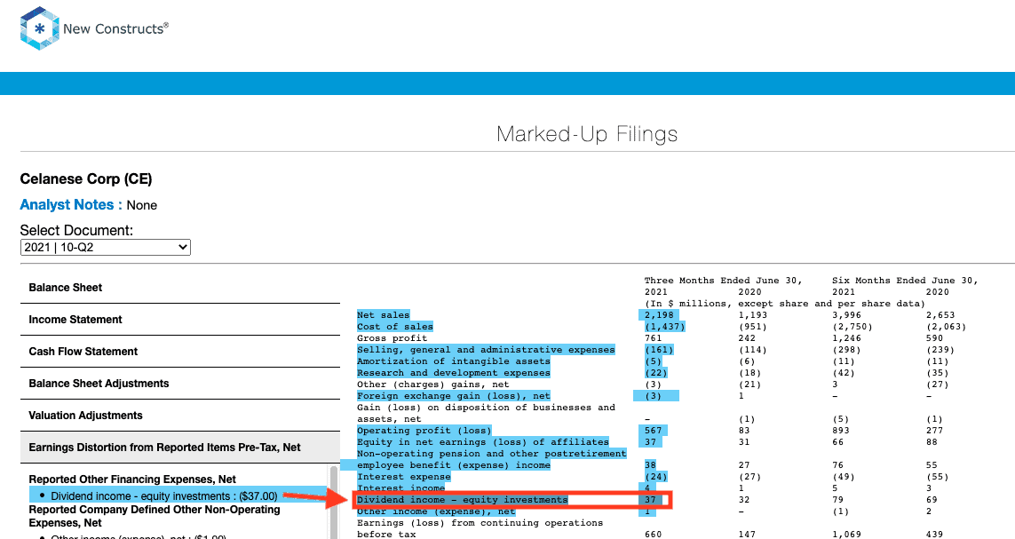Select Earnings Distortion from Reported Items tab
Image resolution: width=1015 pixels, height=539 pixels.
click(180, 448)
